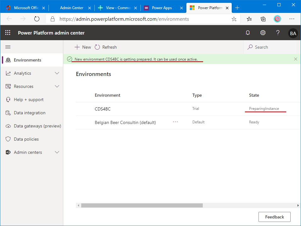
Task: Select Data integration navigation item
Action: click(32, 113)
